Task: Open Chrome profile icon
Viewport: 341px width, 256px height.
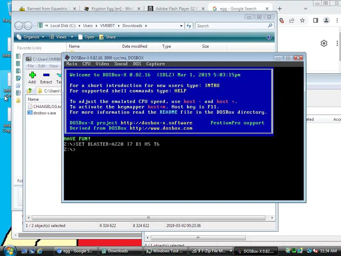Action: pyautogui.click(x=326, y=20)
